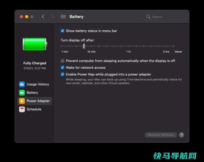Click the '15 min' slider label

(92, 52)
